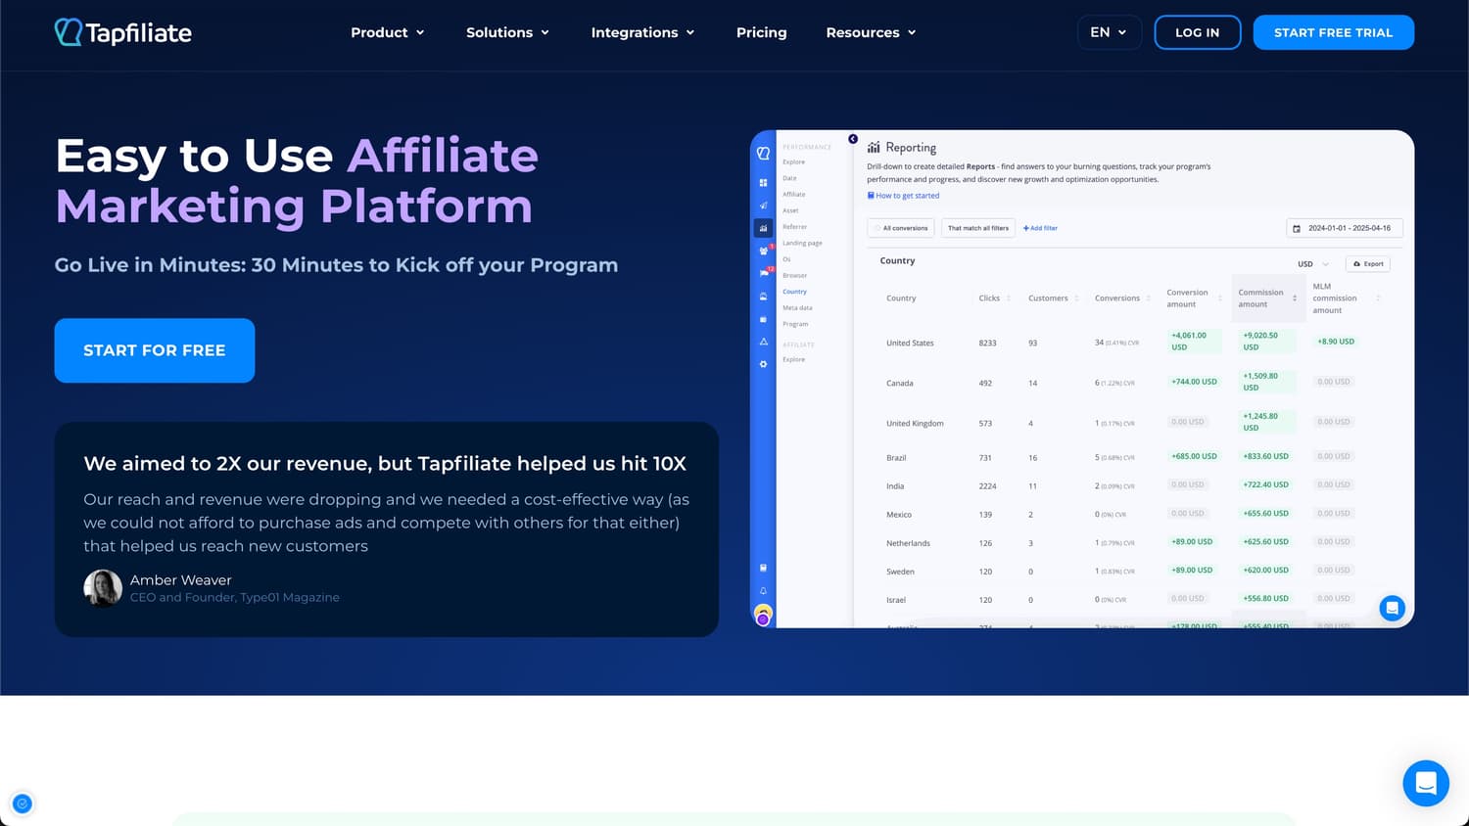Click the Export button
The width and height of the screenshot is (1469, 826).
(x=1368, y=264)
